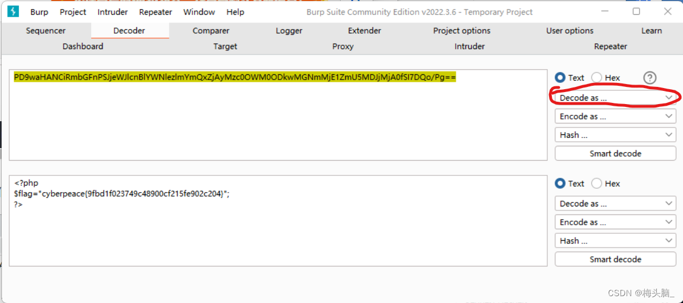Open the top Encode as dropdown
This screenshot has width=683, height=303.
point(615,117)
